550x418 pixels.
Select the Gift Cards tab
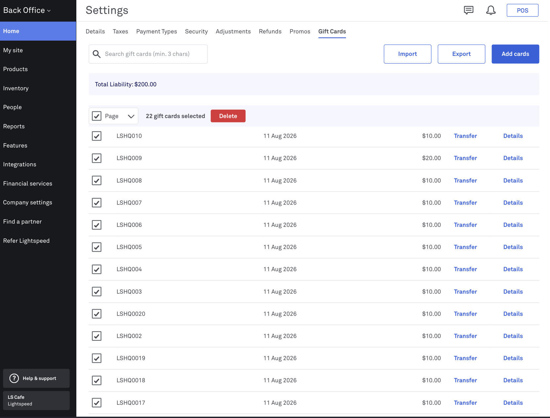[x=332, y=31]
